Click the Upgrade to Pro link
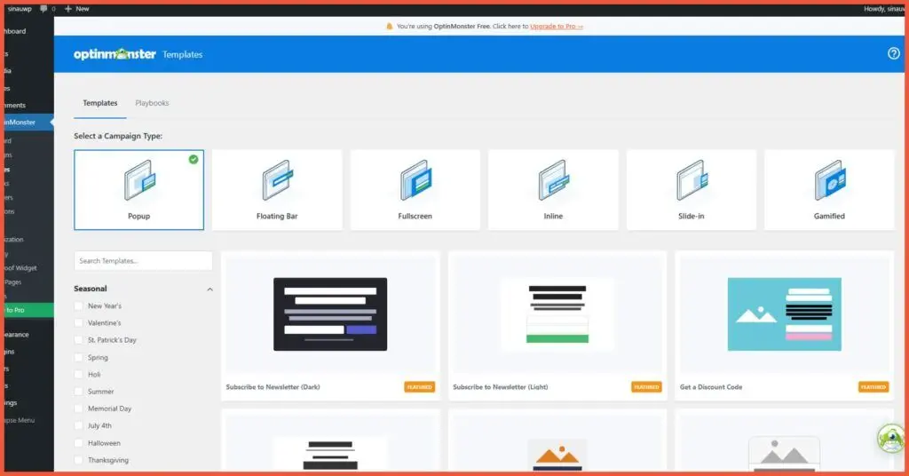Screen dimensions: 909x476 tap(557, 27)
